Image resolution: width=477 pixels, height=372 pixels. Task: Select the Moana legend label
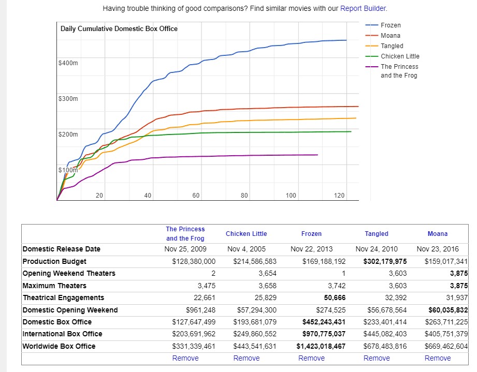click(391, 36)
